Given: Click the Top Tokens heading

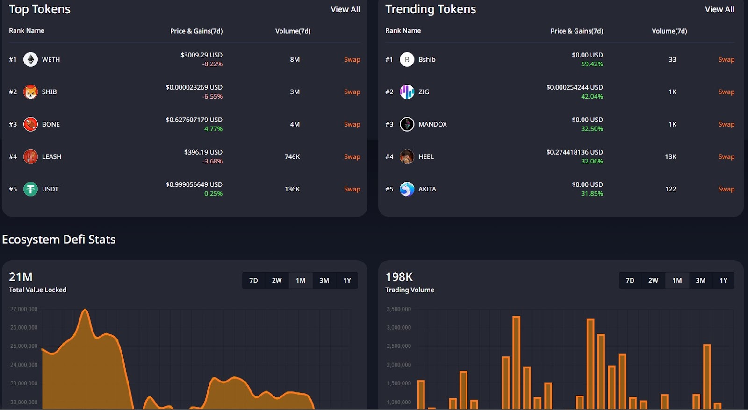Looking at the screenshot, I should [x=40, y=9].
